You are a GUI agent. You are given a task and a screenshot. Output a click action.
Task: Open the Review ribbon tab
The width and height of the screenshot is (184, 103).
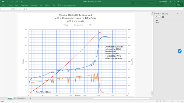tap(47, 5)
